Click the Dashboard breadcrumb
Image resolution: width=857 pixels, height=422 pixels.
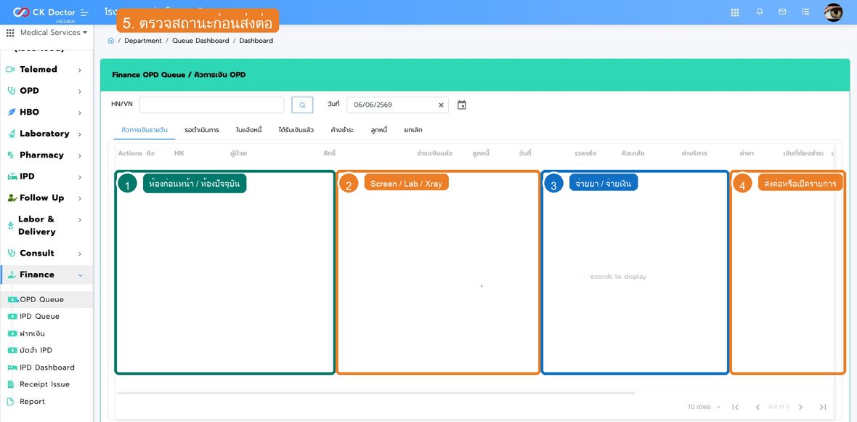click(x=256, y=41)
